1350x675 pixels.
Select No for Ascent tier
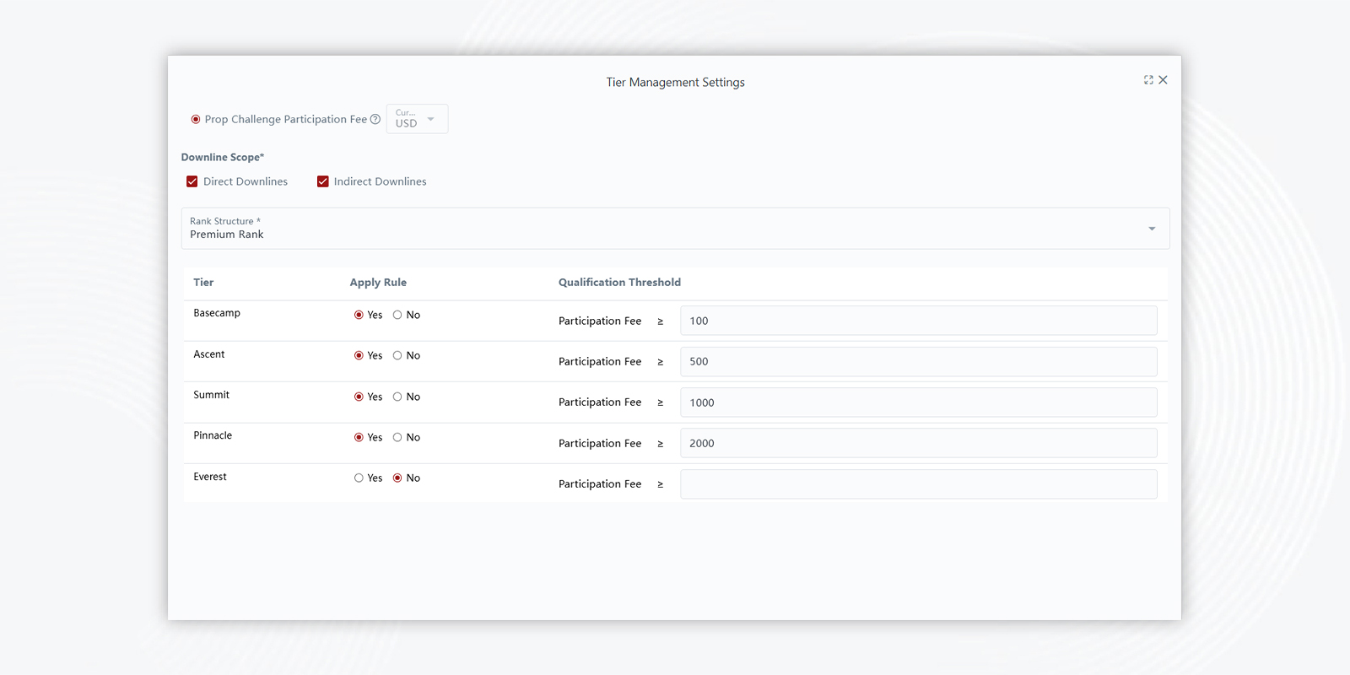397,356
